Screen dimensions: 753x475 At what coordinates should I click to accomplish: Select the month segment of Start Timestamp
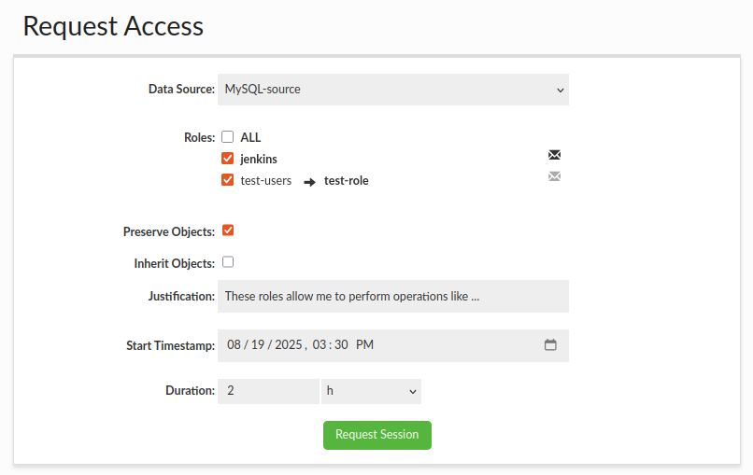[x=234, y=345]
